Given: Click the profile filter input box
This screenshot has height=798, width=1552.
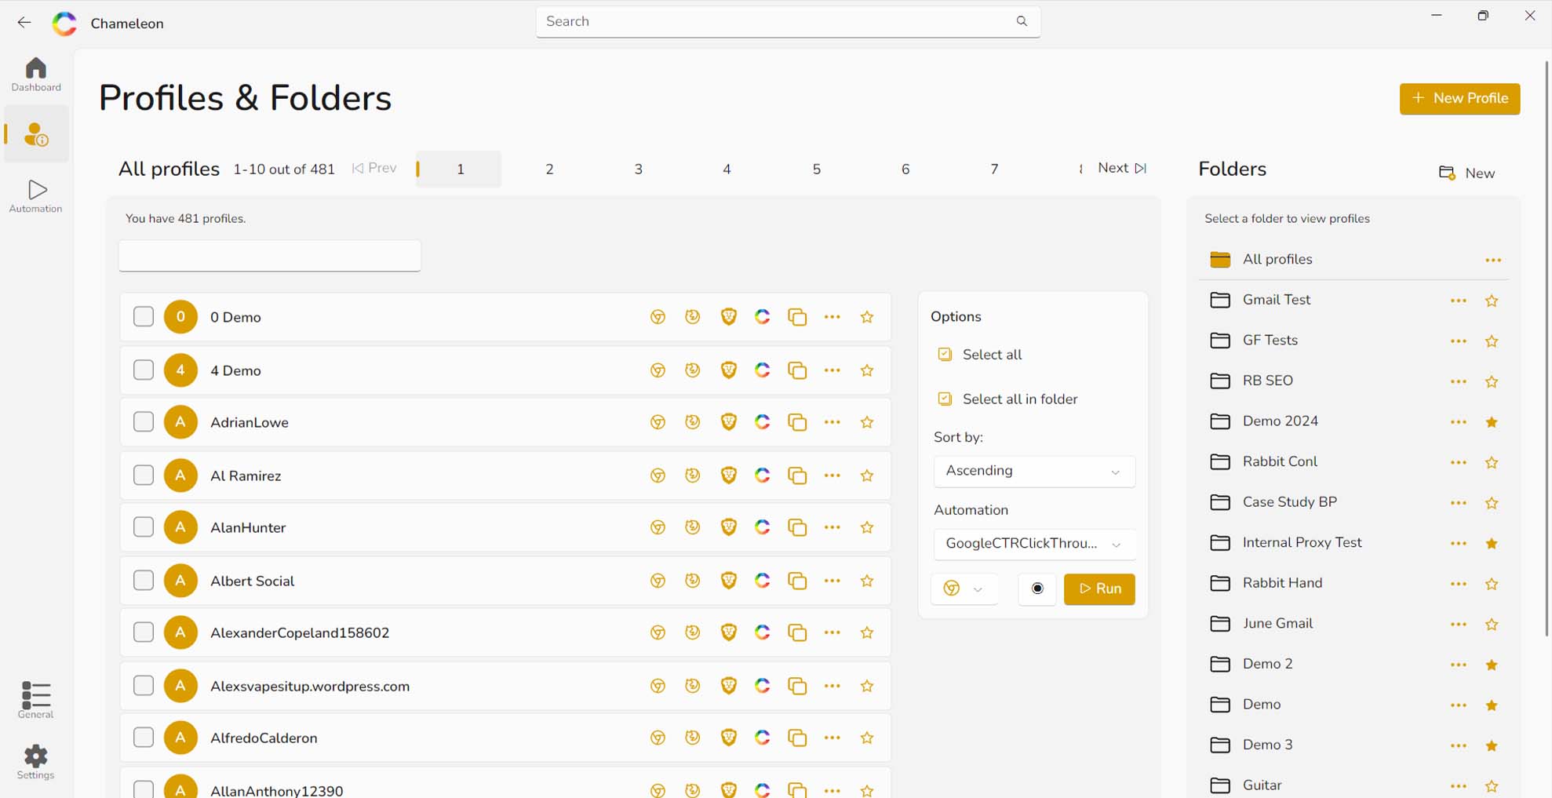Looking at the screenshot, I should [270, 256].
